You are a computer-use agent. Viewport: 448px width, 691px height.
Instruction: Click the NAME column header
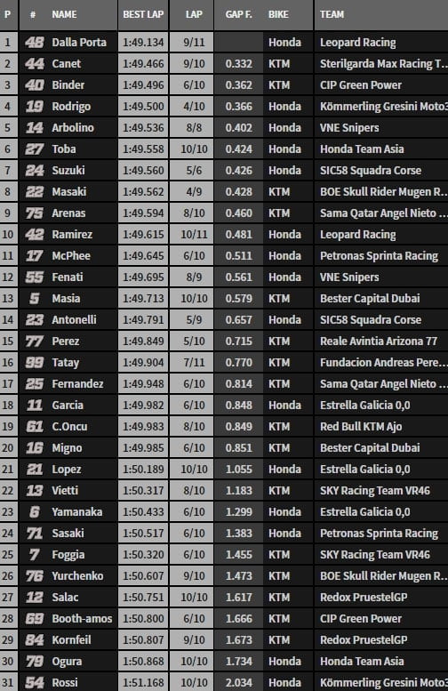pyautogui.click(x=64, y=14)
